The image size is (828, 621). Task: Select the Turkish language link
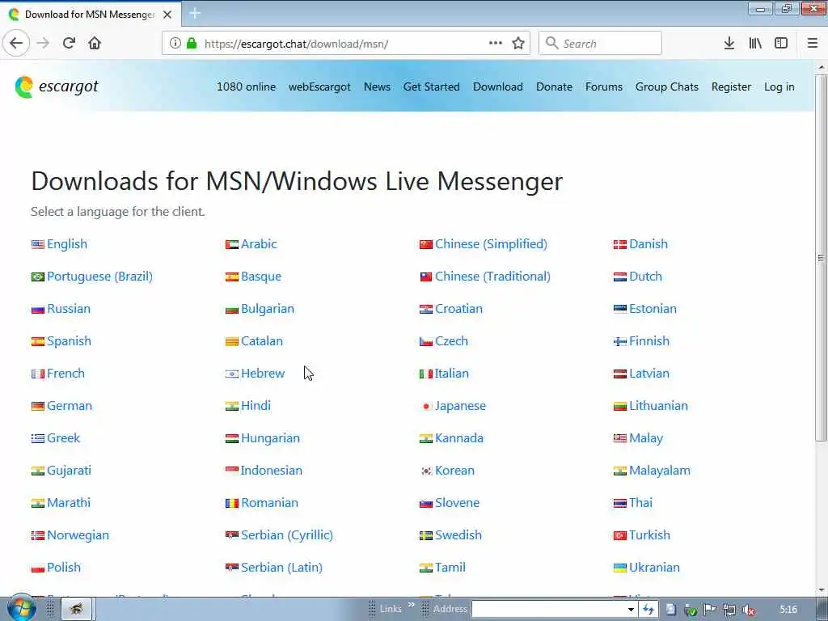(649, 535)
